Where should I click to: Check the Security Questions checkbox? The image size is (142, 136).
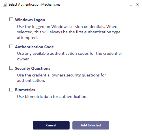(x=11, y=68)
